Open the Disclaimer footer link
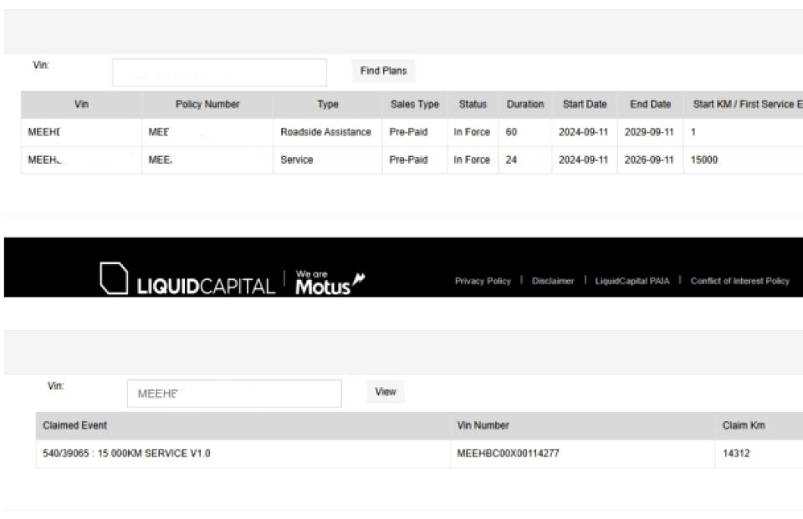Viewport: 803px width, 519px height. point(553,281)
